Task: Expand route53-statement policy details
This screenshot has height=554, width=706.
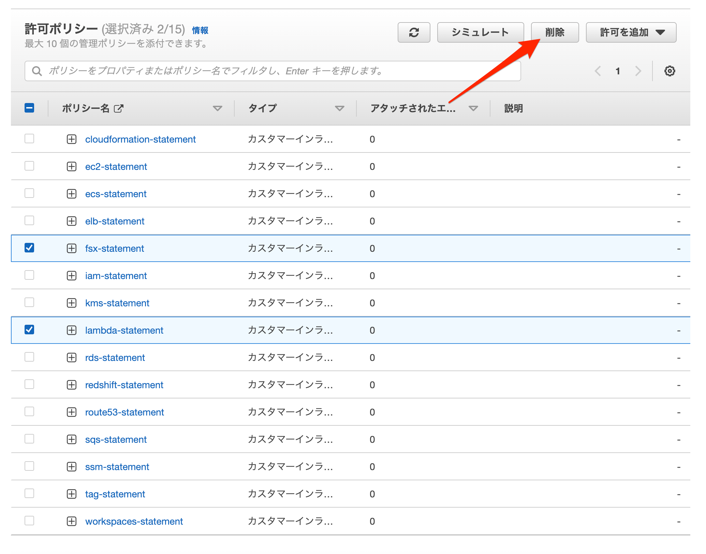Action: (71, 412)
